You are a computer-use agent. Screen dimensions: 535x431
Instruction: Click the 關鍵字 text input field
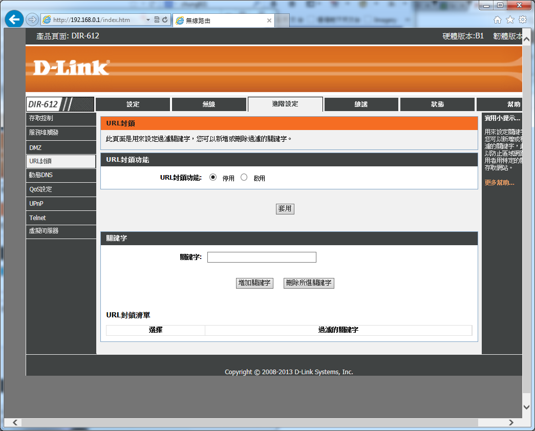tap(262, 257)
